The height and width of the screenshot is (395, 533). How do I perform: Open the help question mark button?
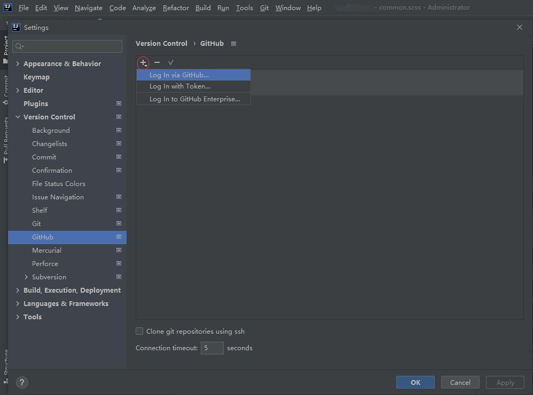click(x=22, y=382)
